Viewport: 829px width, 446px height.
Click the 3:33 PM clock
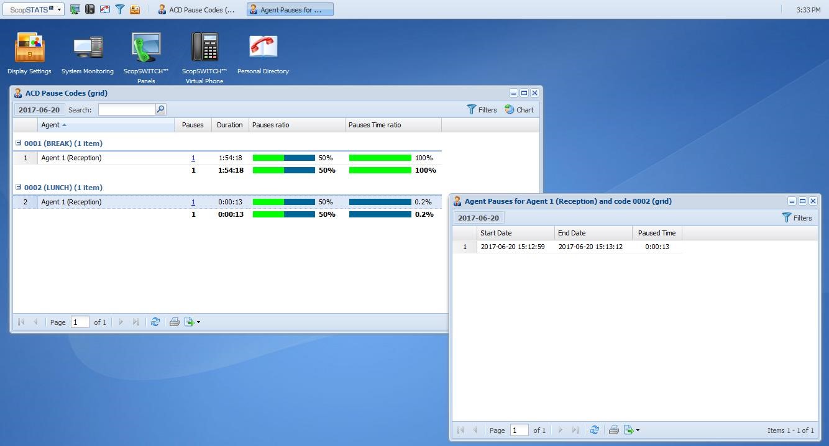[808, 10]
